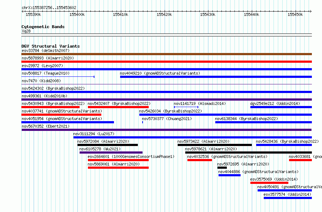Open nsv5670352 (Ebert2021) label
Screen dimensions: 322x212
[x=46, y=126]
